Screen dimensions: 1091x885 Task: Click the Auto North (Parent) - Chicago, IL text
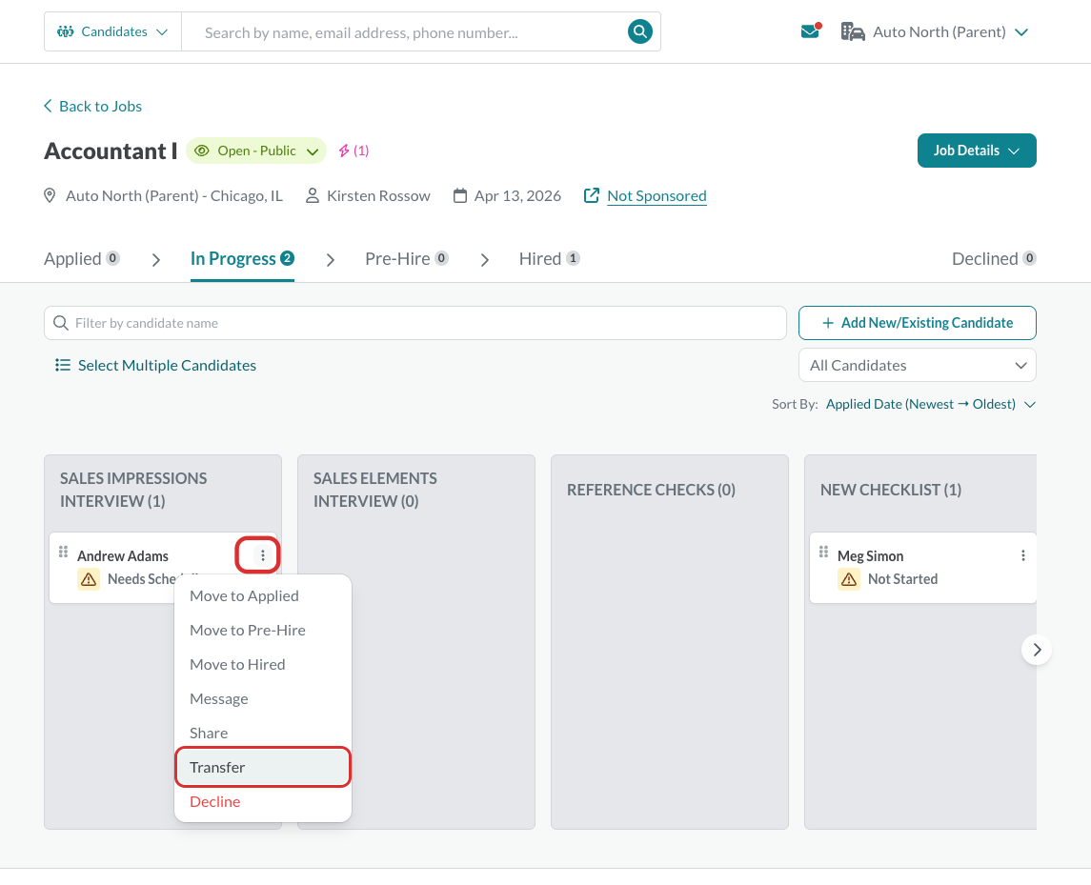coord(174,195)
